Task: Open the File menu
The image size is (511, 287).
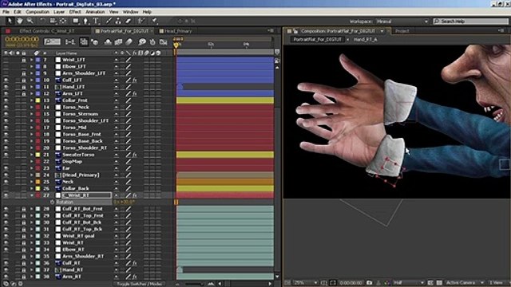Action: (6, 12)
